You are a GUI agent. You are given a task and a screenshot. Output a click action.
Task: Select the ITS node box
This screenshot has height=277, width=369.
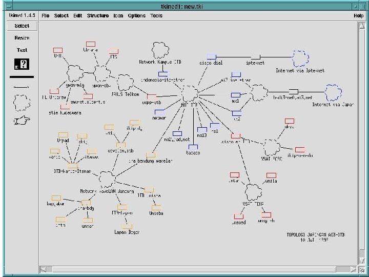coord(113,51)
